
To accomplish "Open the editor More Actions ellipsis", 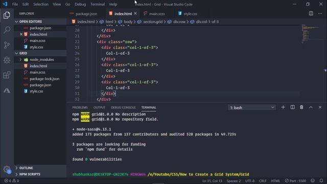I will [320, 14].
